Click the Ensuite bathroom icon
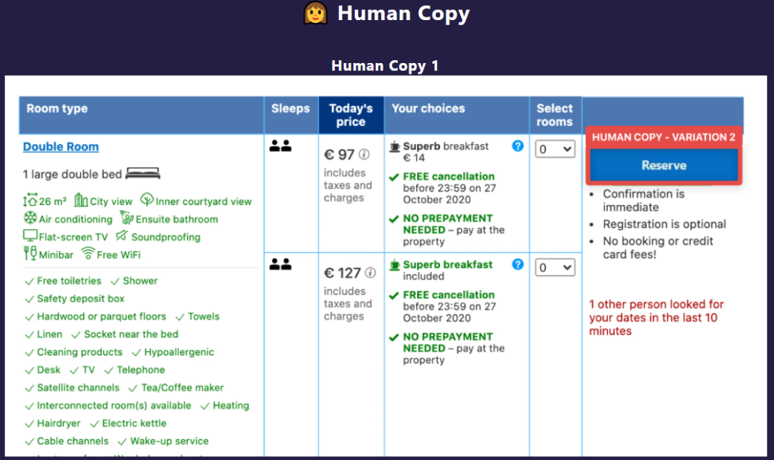 coord(127,218)
